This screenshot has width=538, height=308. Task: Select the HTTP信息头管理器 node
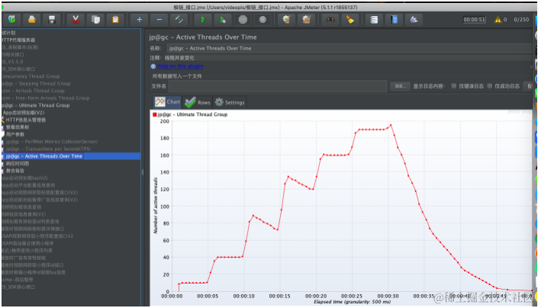pyautogui.click(x=25, y=120)
